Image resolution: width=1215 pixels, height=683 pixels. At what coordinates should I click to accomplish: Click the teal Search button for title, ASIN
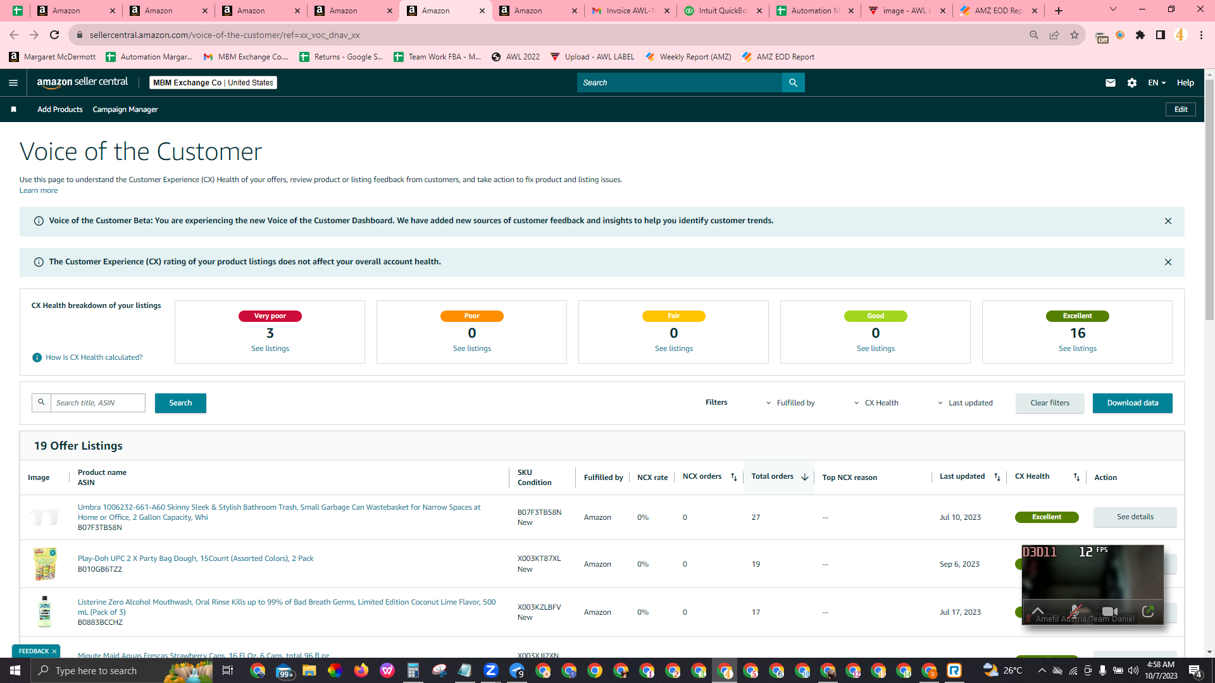(180, 403)
